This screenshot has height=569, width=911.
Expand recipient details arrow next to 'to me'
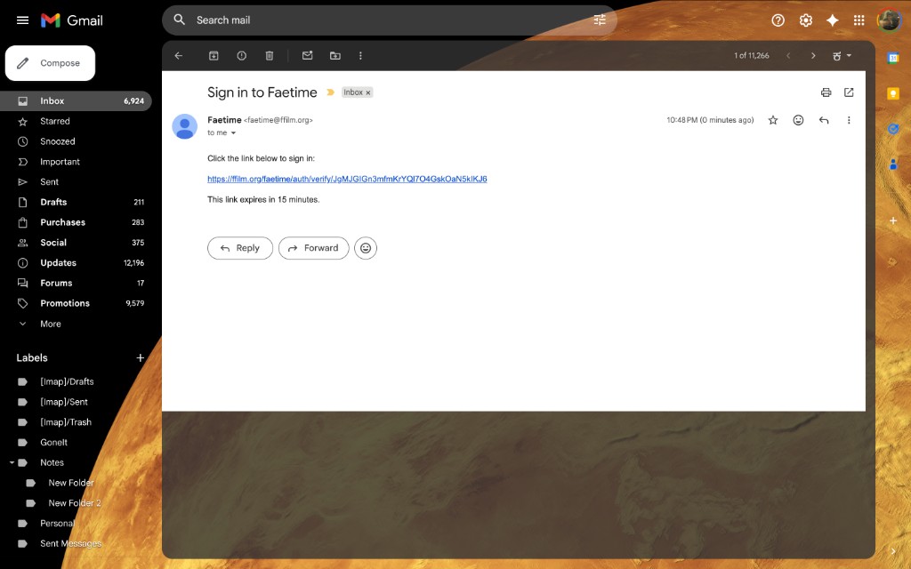coord(234,133)
